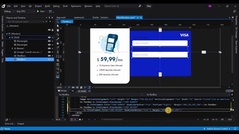The image size is (239, 134).
Task: Open the File menu
Action: pos(9,6)
